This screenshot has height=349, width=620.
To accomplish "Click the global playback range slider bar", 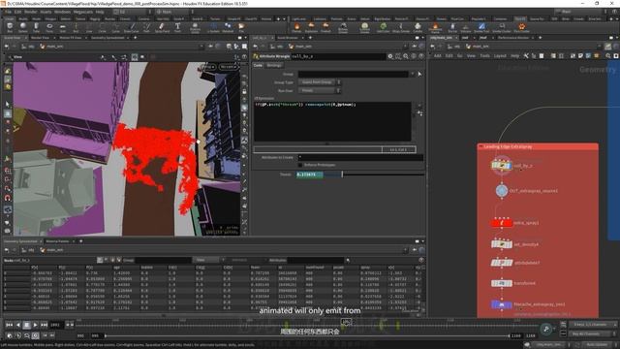I will pos(307,335).
